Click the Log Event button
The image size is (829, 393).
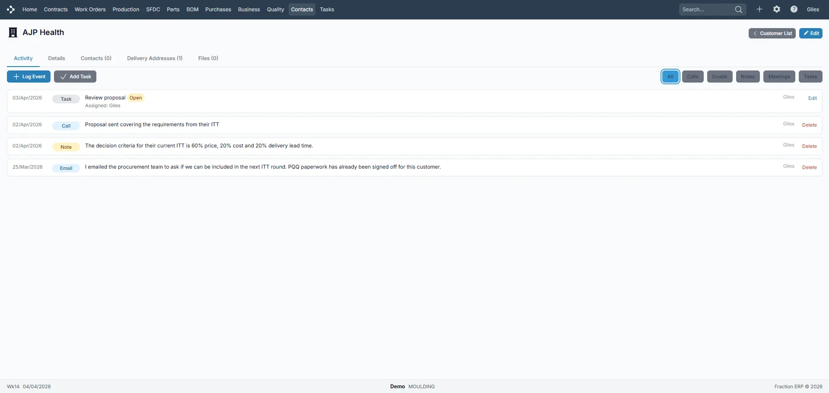pos(29,77)
